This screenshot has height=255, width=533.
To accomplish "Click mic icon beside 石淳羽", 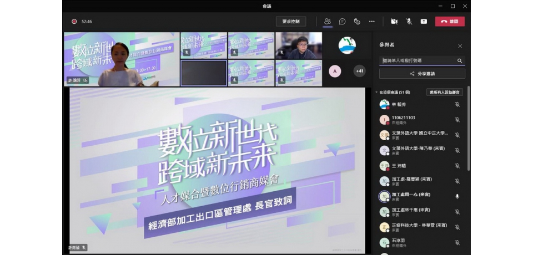I will (x=457, y=242).
